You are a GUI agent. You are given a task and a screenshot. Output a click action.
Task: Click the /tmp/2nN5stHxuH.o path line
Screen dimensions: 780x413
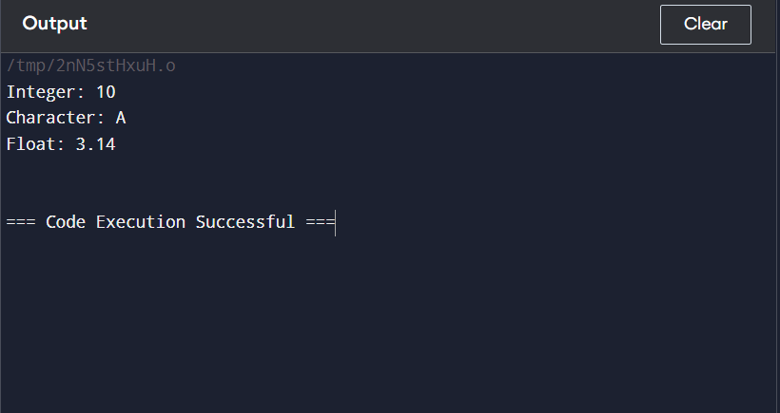point(91,66)
